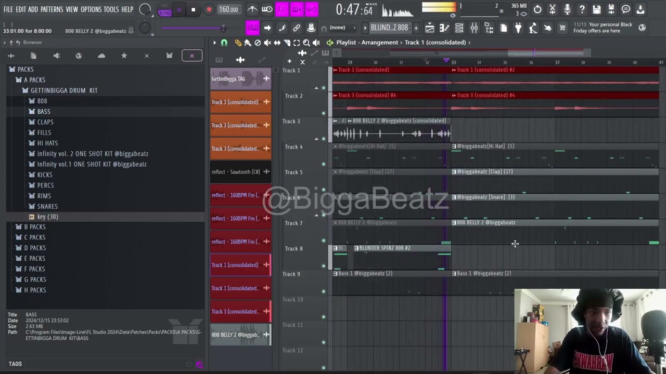
Task: Select the pencil Draw tool
Action: pyautogui.click(x=238, y=43)
